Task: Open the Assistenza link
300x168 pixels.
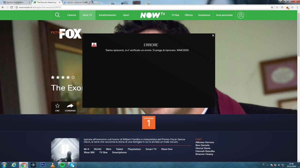Action: (204, 15)
